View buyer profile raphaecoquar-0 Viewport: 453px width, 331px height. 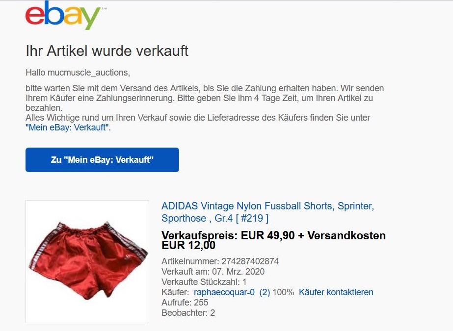224,292
